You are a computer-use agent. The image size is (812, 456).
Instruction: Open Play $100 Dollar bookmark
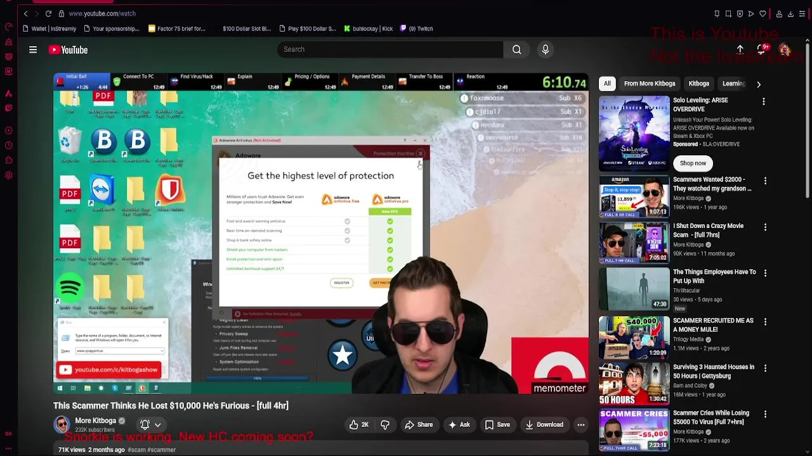[x=308, y=28]
